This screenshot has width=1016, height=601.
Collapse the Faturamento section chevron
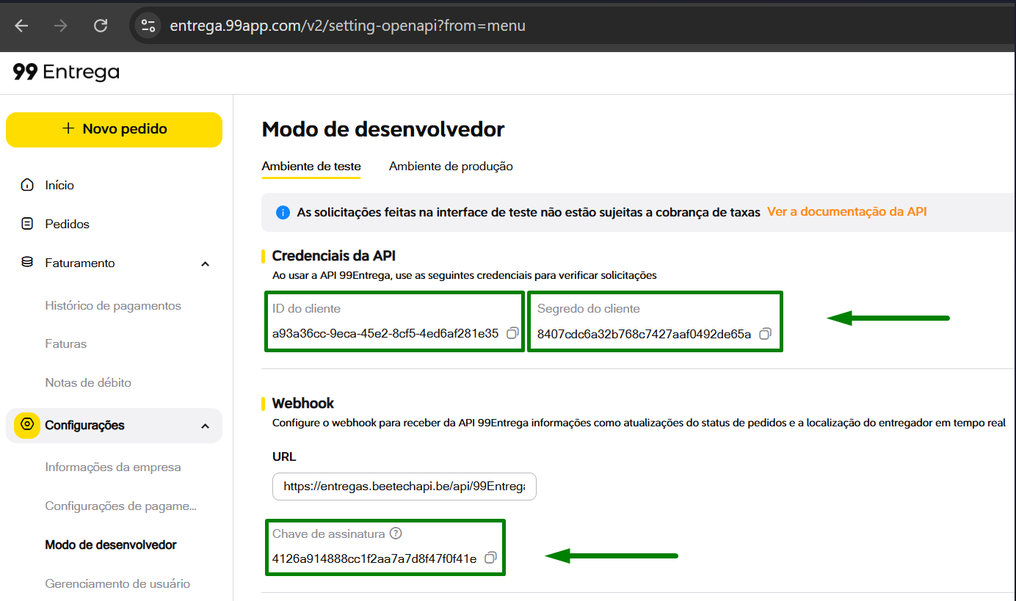206,263
